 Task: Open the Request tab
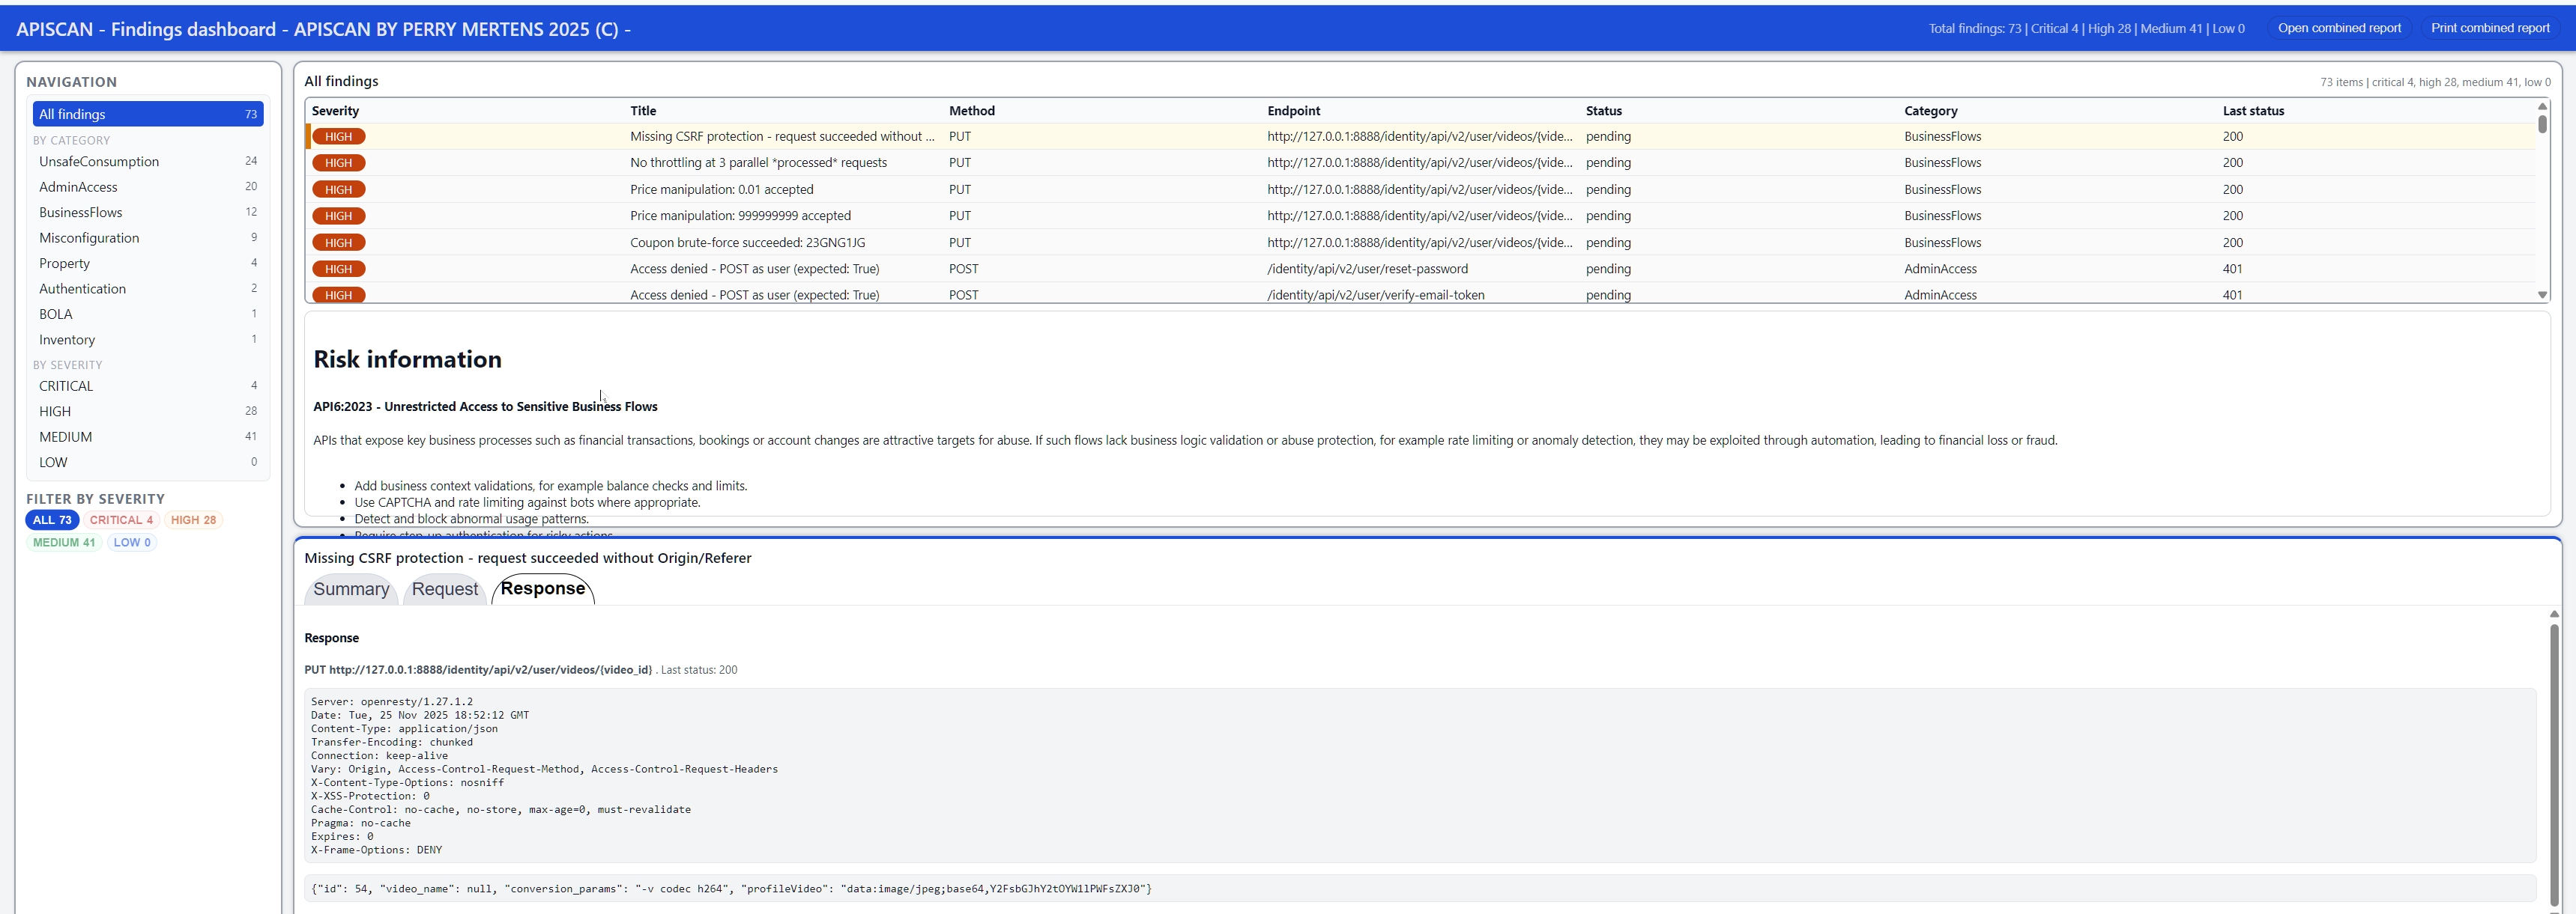[444, 589]
